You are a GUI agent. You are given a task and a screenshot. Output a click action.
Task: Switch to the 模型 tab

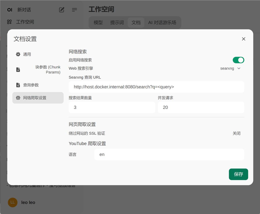point(98,22)
